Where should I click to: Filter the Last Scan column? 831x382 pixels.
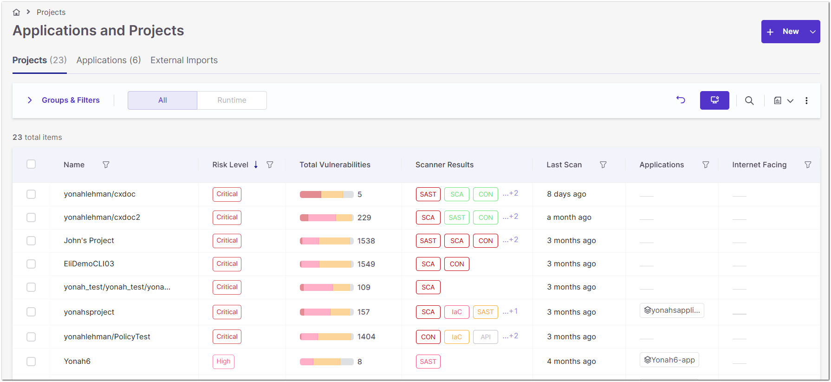coord(603,165)
